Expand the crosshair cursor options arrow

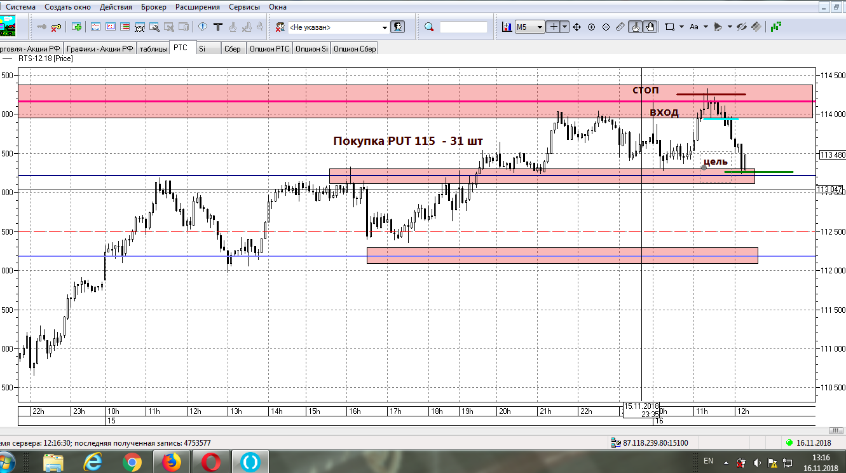[564, 27]
